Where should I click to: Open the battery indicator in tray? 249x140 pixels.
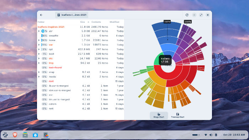tap(216, 135)
